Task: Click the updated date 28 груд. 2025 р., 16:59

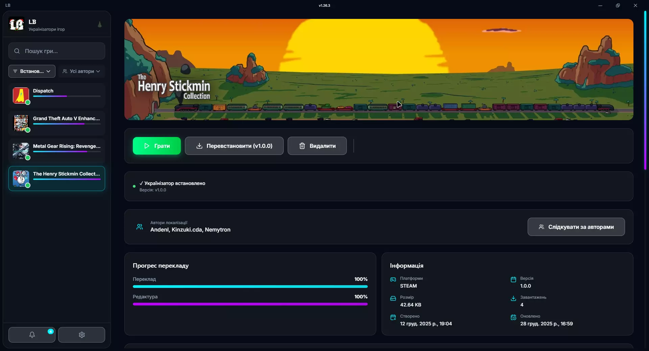Action: tap(547, 324)
